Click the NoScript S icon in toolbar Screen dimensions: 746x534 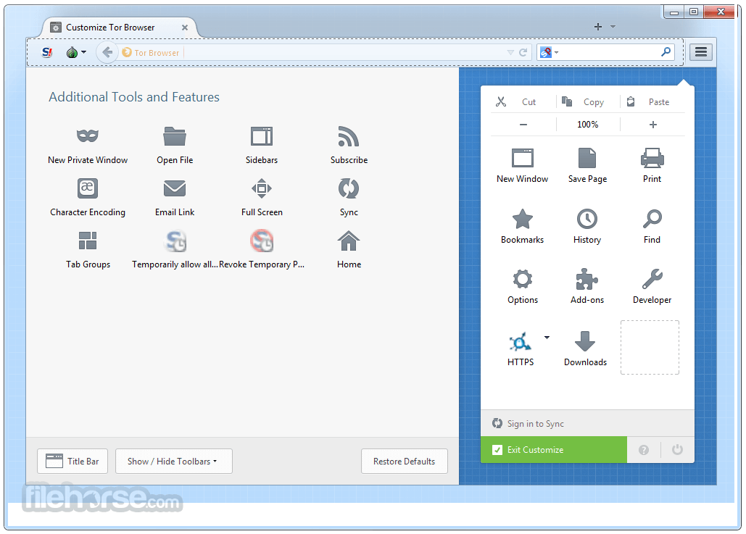[46, 52]
